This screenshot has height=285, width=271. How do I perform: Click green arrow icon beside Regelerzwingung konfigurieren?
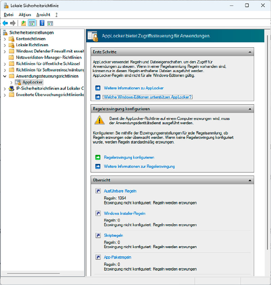98,158
